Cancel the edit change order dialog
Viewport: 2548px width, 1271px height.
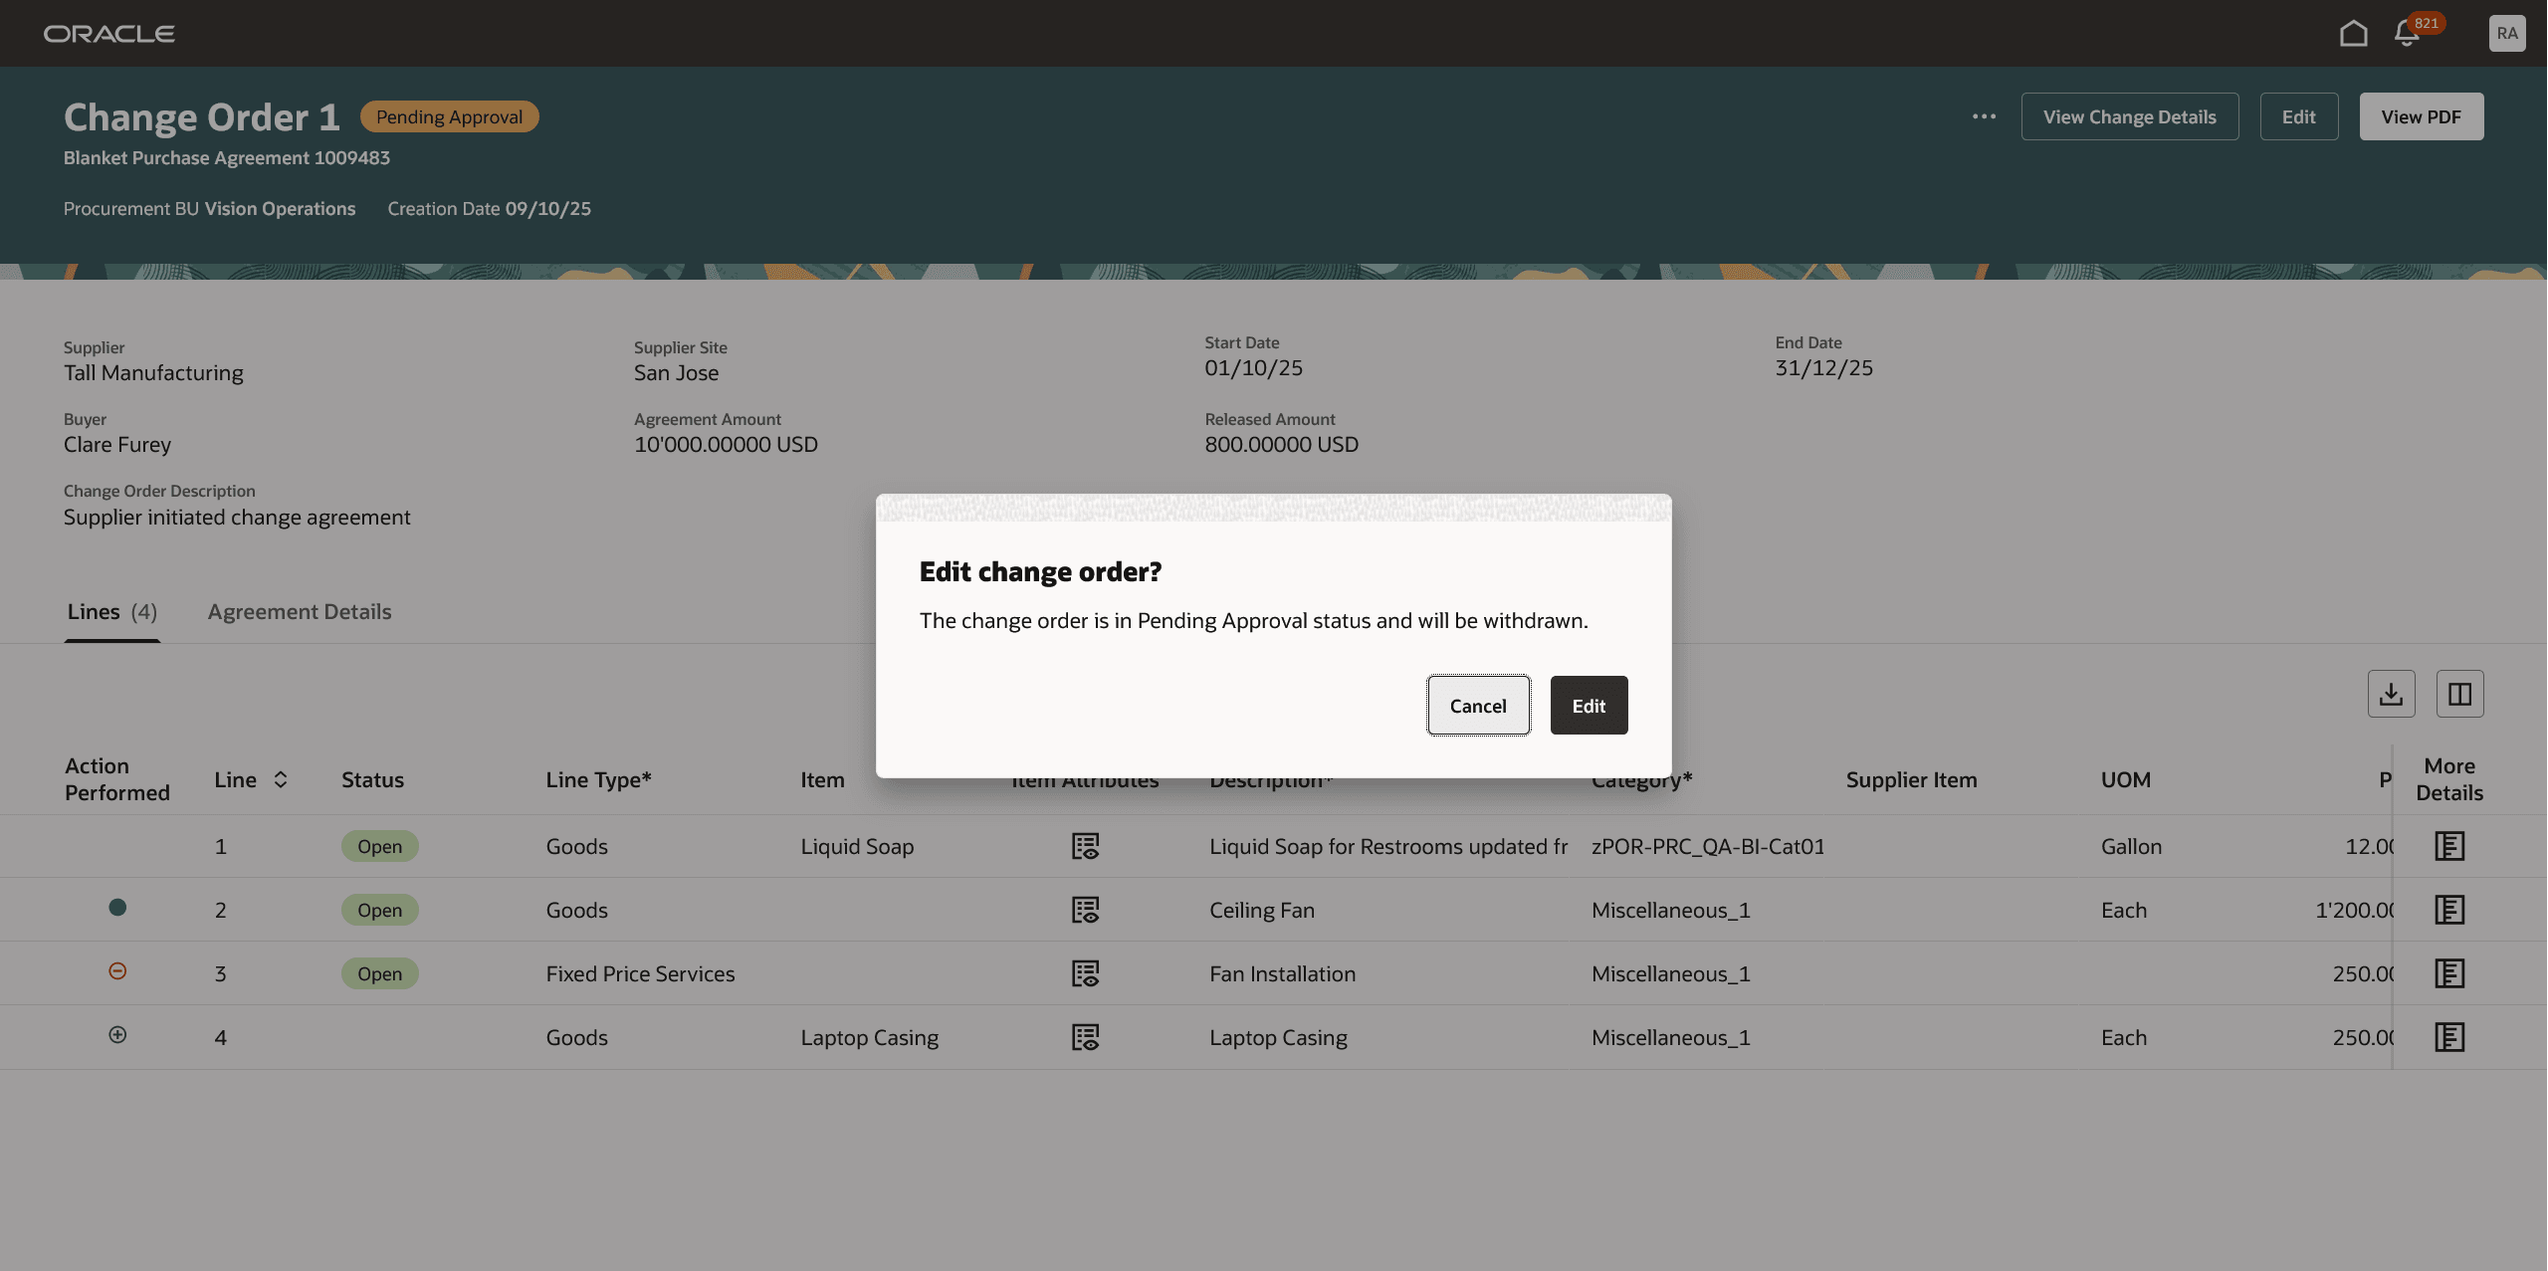pos(1478,705)
